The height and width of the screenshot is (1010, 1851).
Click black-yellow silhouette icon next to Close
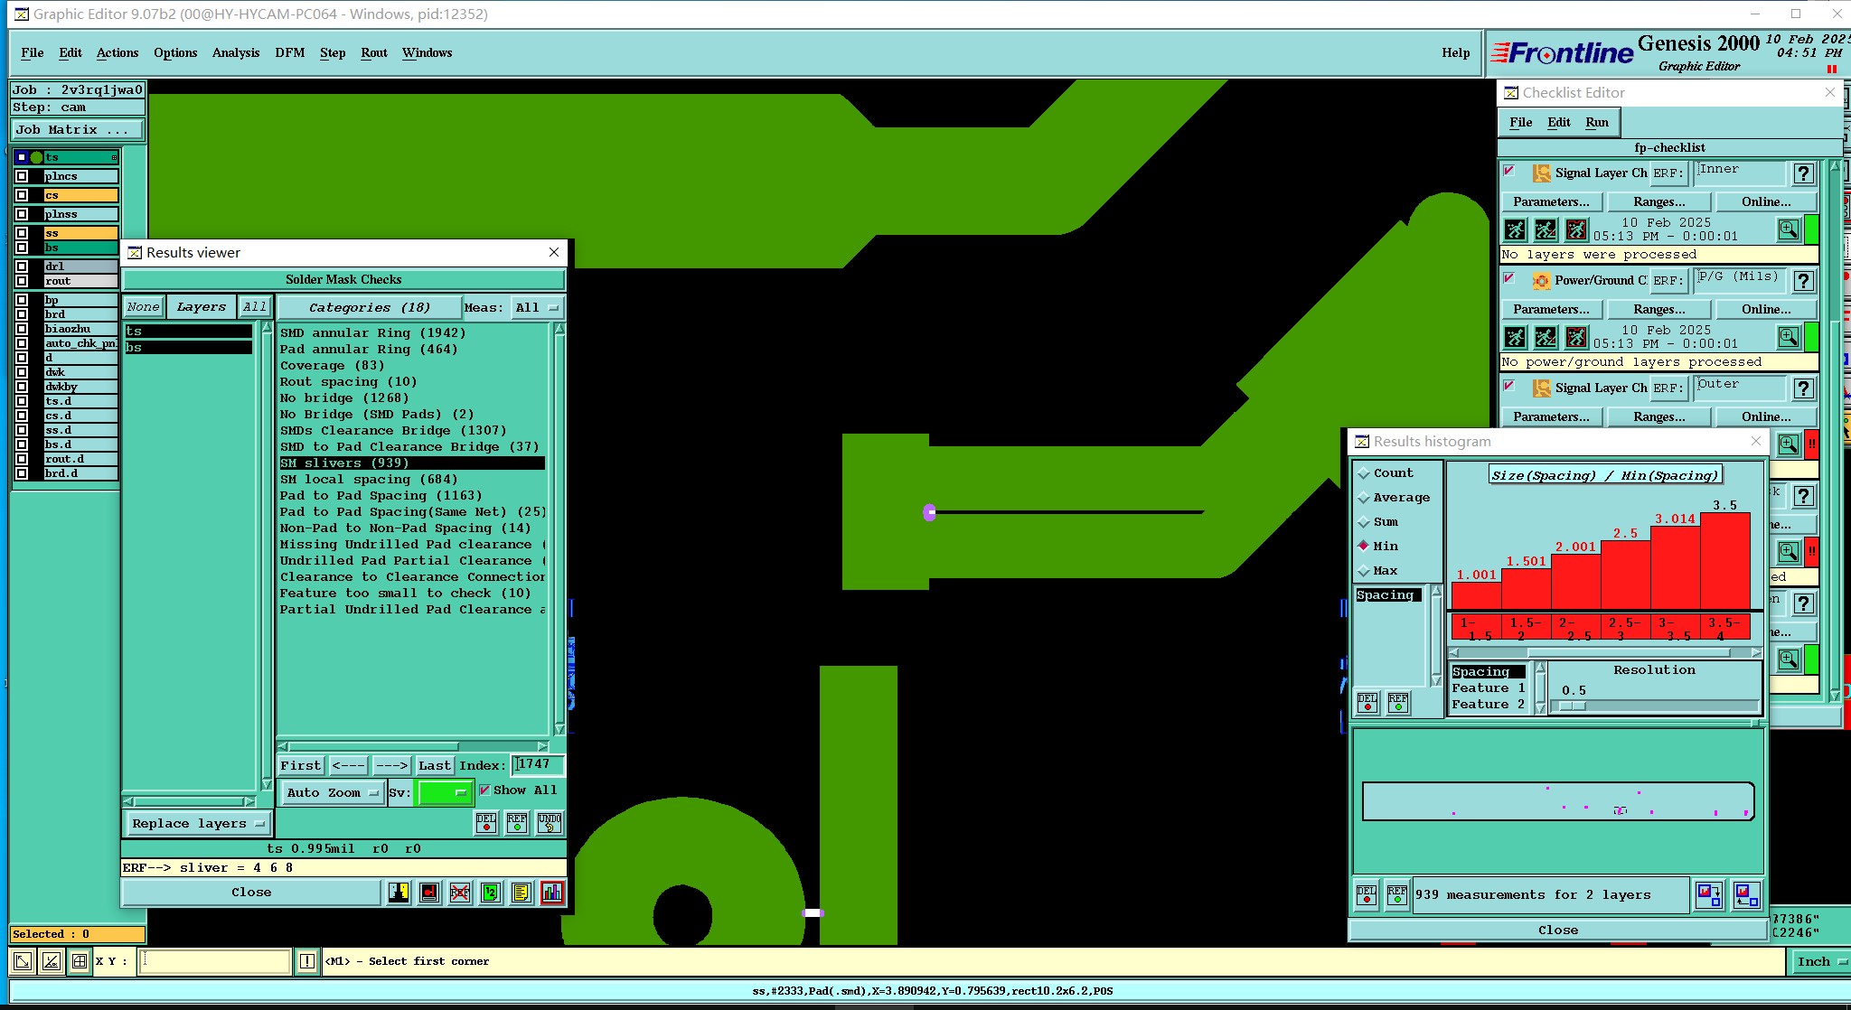[x=399, y=893]
